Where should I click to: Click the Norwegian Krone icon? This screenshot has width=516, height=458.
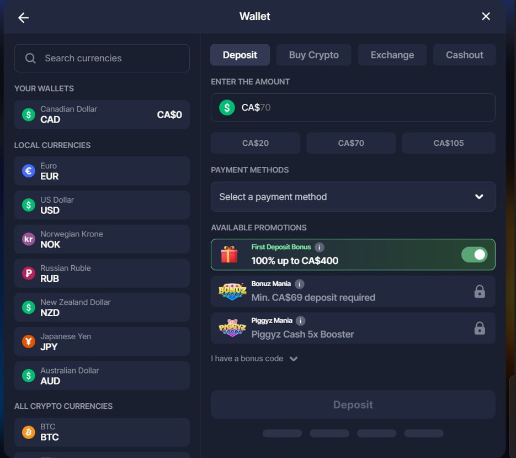point(28,239)
